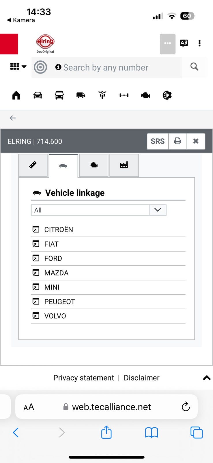Select the passenger car category icon

tap(38, 95)
